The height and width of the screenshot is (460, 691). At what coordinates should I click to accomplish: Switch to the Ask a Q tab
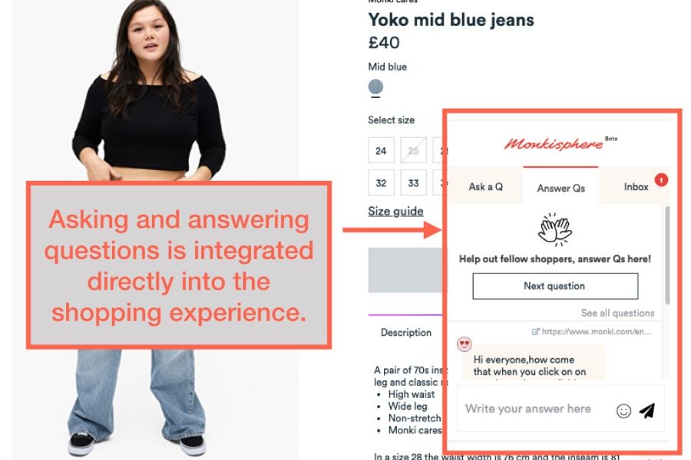(x=486, y=186)
